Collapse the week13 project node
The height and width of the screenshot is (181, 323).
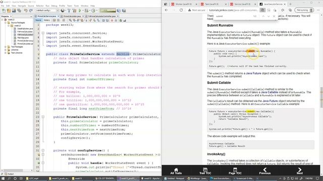coord(3,20)
